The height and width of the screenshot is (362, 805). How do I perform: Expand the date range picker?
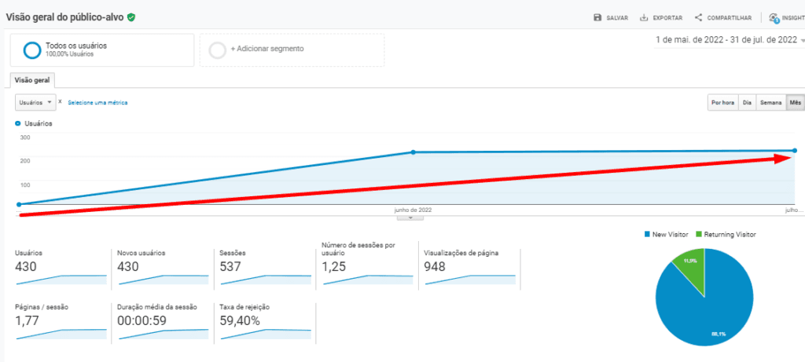click(727, 39)
